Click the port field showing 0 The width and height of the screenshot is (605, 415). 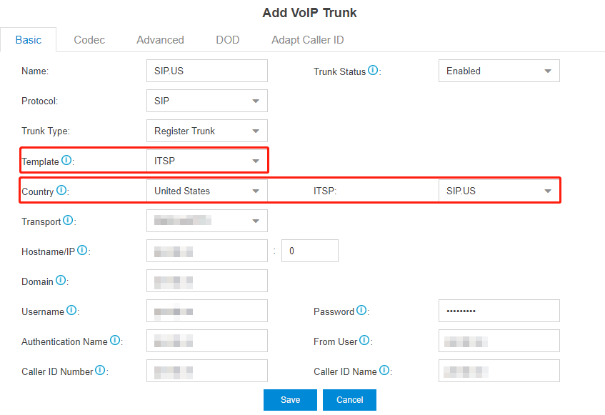tap(310, 251)
